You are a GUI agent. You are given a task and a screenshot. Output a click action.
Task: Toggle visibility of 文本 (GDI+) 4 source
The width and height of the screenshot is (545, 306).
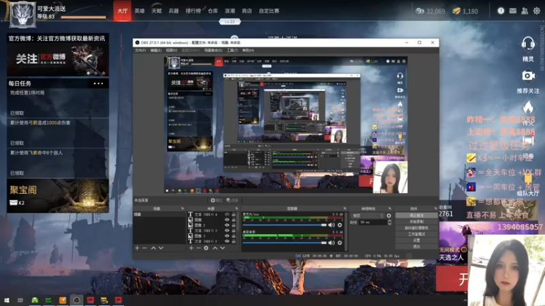pos(227,214)
